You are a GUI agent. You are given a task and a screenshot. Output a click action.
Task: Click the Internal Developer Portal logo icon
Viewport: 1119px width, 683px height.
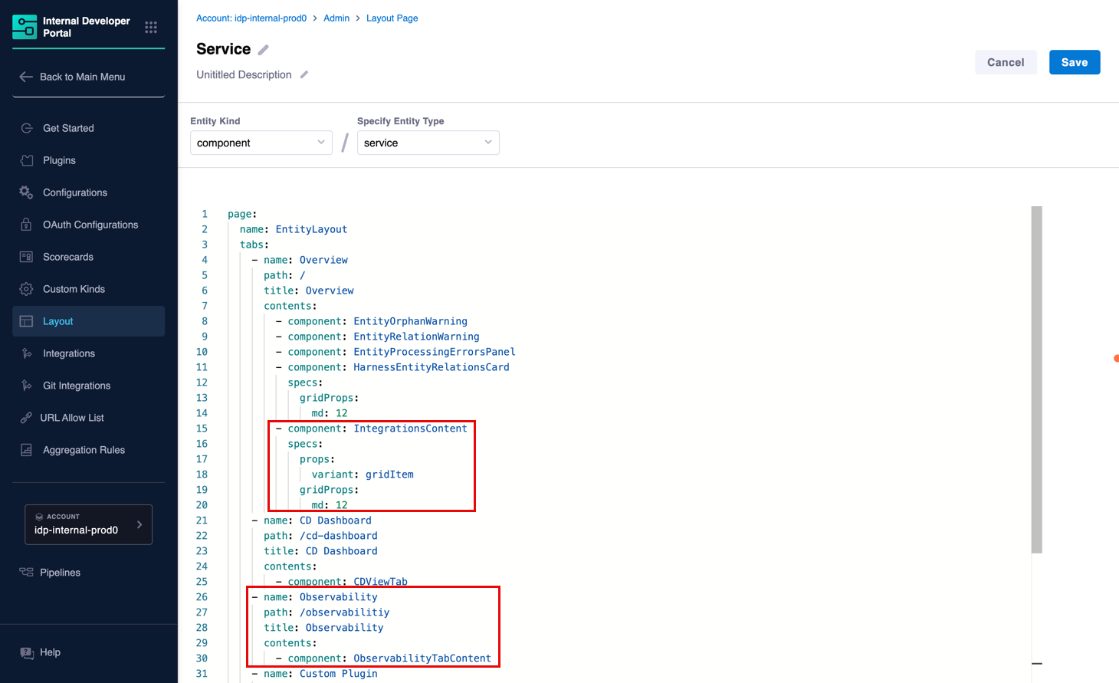coord(25,27)
